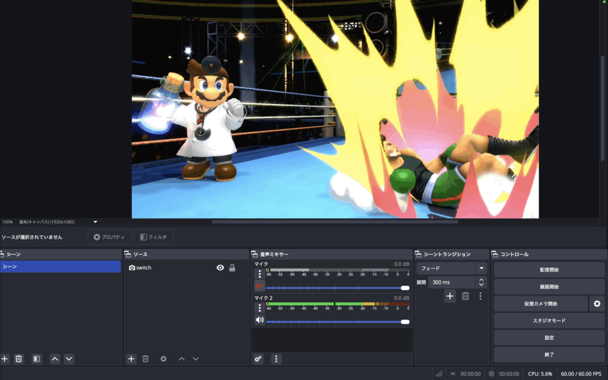
Task: Unmute the マイク audio track
Action: (x=260, y=286)
